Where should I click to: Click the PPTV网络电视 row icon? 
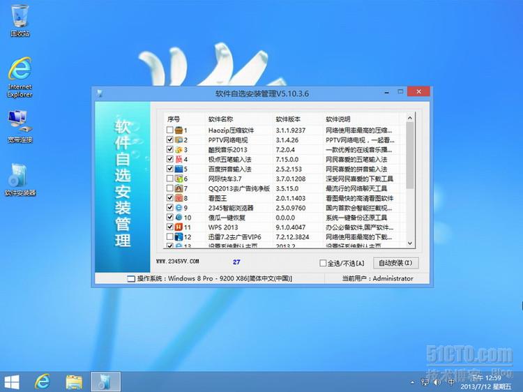click(x=179, y=140)
